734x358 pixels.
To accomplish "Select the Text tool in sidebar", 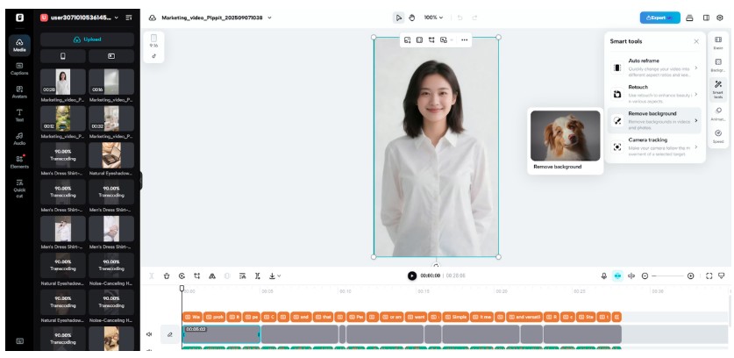I will (19, 114).
